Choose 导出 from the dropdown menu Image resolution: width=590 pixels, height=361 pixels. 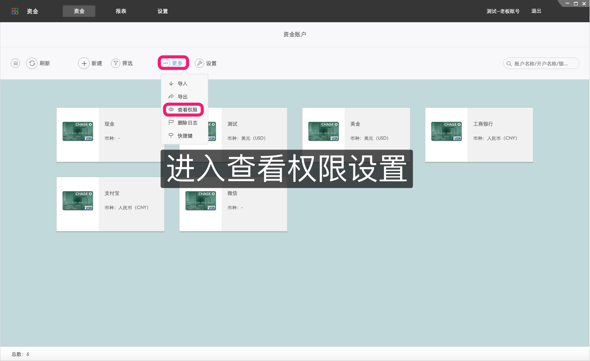(x=185, y=97)
